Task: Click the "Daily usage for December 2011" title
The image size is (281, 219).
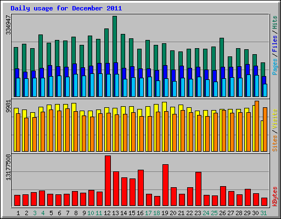Action: 66,8
